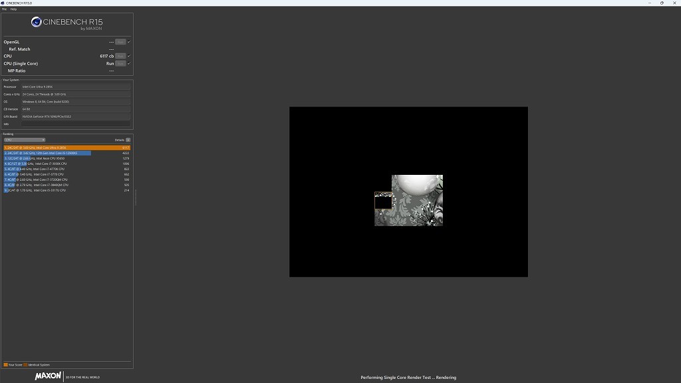The width and height of the screenshot is (681, 383).
Task: Click the OS field showing Windows 8
Action: [76, 102]
